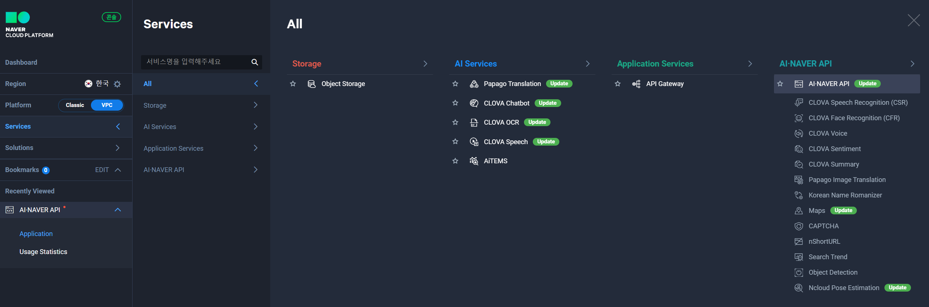Collapse the Bookmarks section chevron

click(x=118, y=170)
